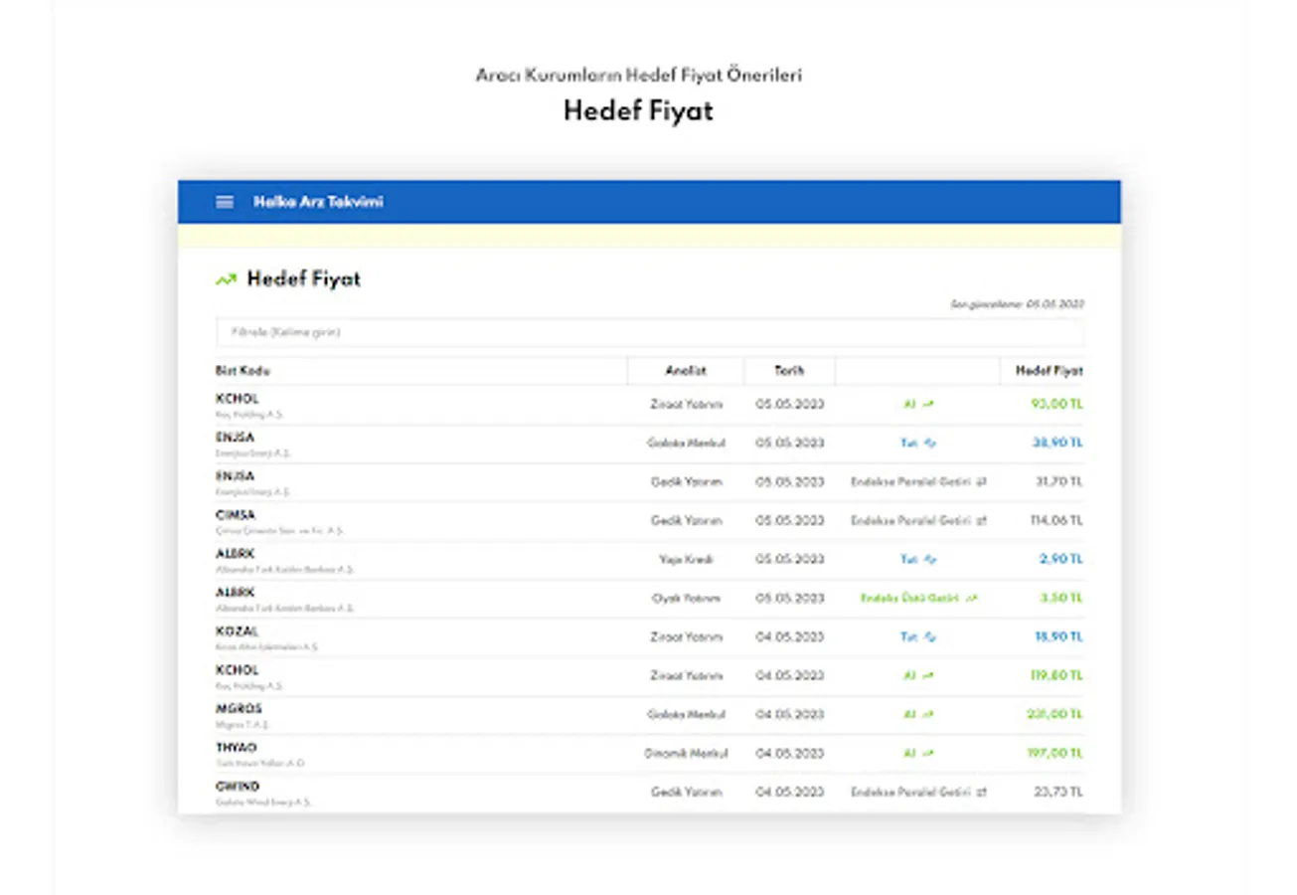Click Dinamik Menkul in the Analist column
The width and height of the screenshot is (1297, 895).
[686, 754]
